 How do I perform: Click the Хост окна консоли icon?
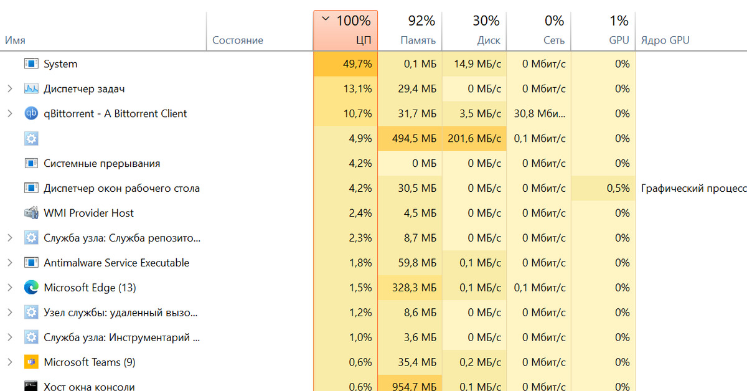(31, 386)
